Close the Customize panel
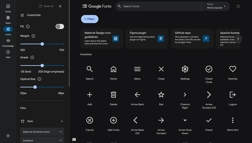Image resolution: width=252 pixels, height=143 pixels. pos(60,6)
